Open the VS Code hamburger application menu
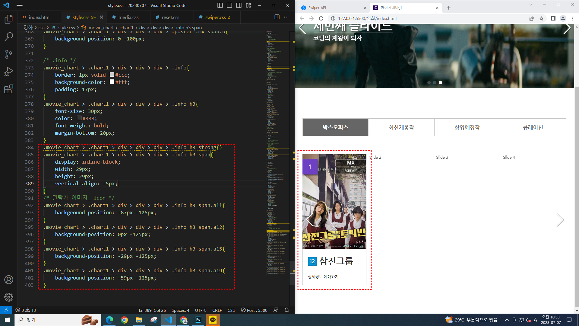This screenshot has height=326, width=579. click(x=20, y=5)
